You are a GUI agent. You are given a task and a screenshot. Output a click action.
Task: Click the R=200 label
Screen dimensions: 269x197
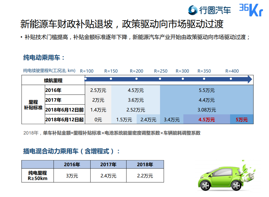point(136,71)
